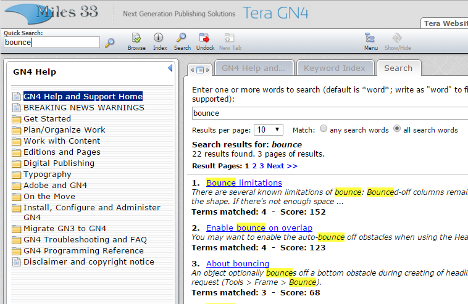Click the search words text field
468x304 pixels.
pos(330,113)
